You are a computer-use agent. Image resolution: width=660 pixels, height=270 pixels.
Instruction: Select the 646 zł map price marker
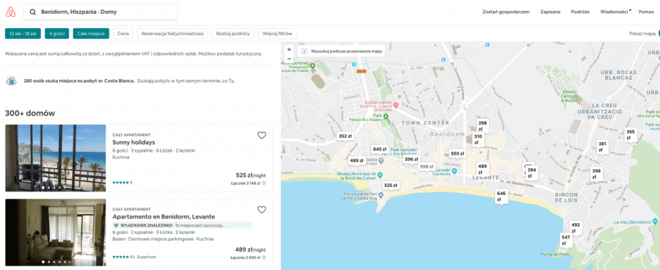[501, 196]
